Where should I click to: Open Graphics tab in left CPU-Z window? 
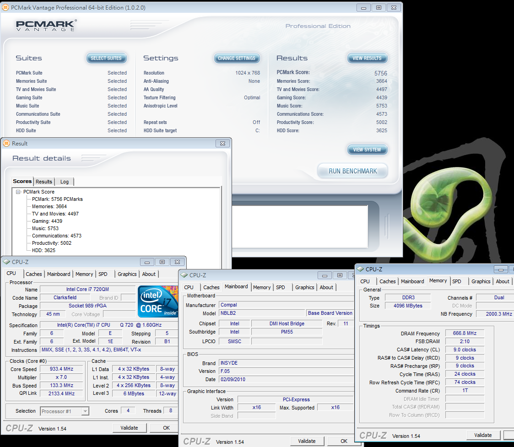(x=127, y=274)
